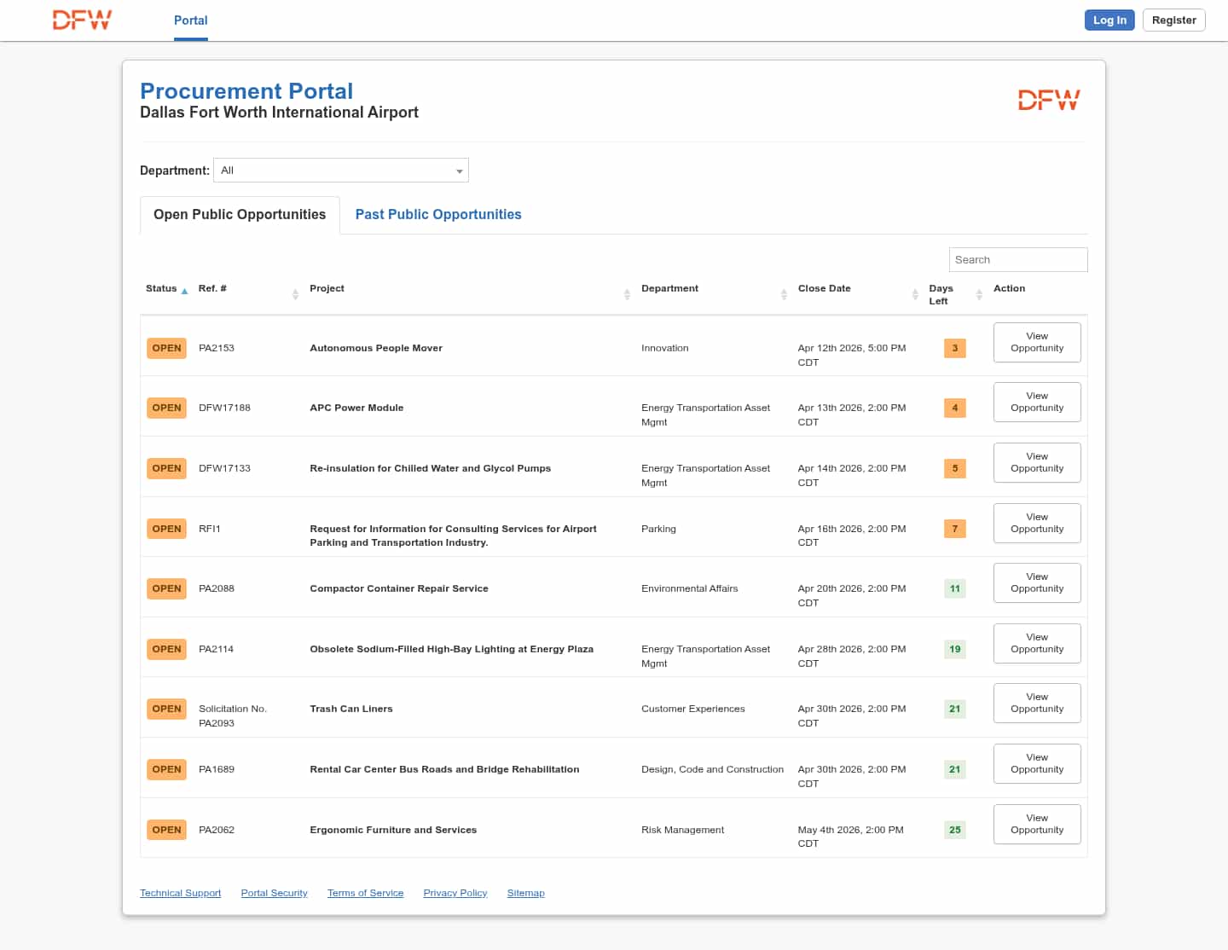The image size is (1228, 950).
Task: Open the Portal navigation item
Action: pyautogui.click(x=190, y=20)
